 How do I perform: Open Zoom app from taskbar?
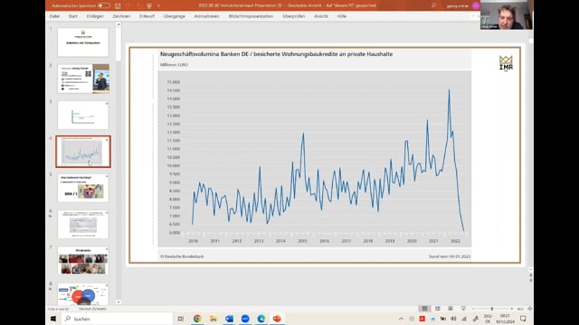coord(245,319)
